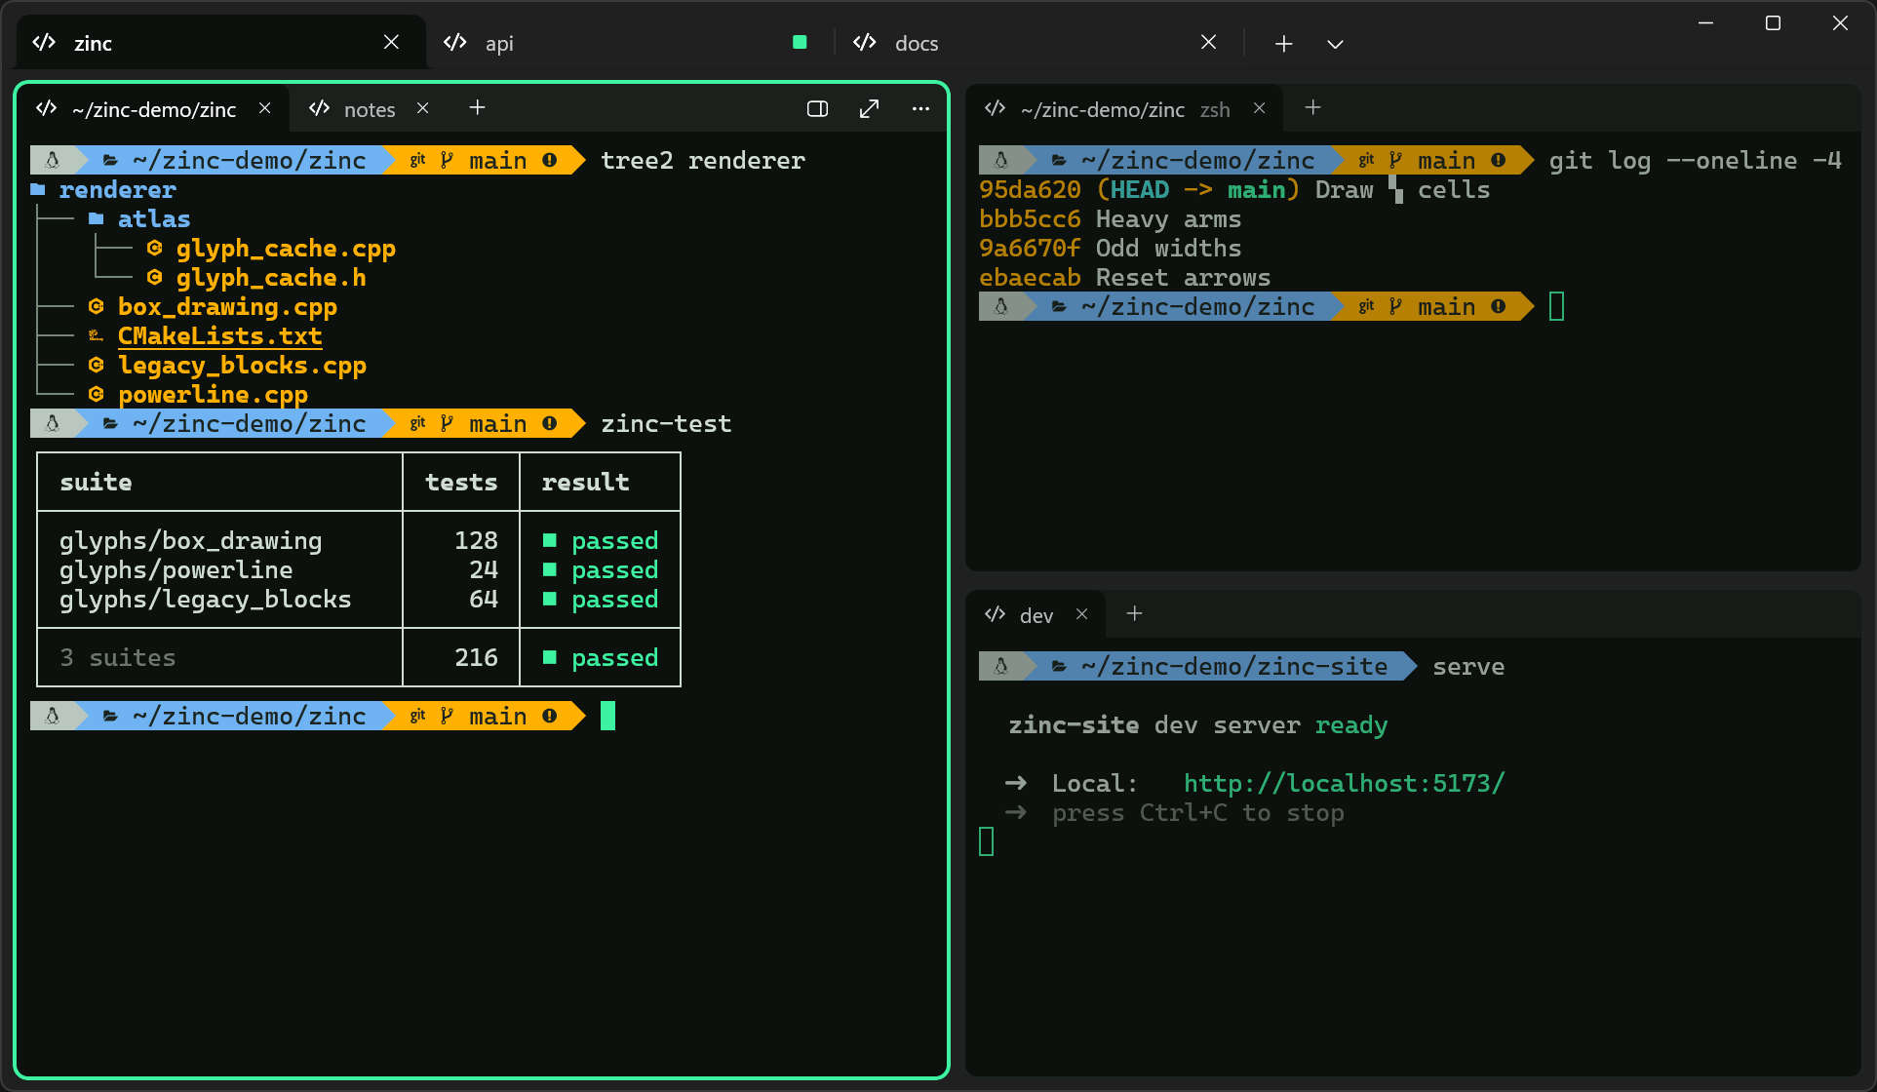
Task: Click the 'git log --oneline -4' command
Action: pos(1695,160)
